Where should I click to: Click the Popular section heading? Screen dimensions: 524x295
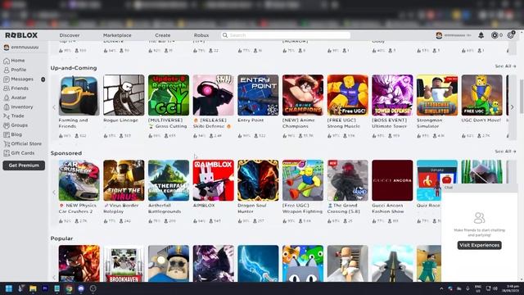61,238
